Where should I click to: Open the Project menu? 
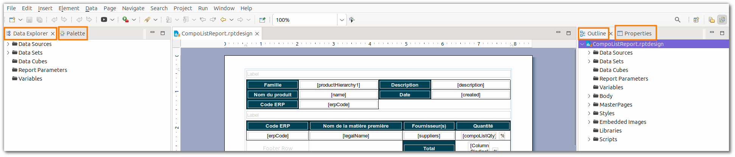(183, 8)
